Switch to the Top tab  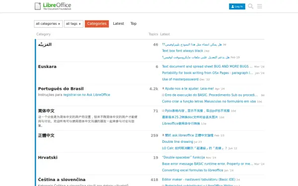point(134,23)
